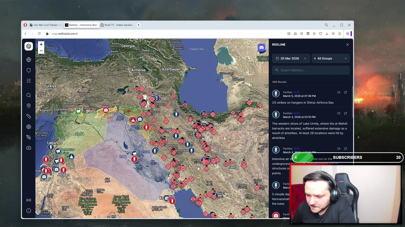Select the ruler measure tool
405x227 pixels.
28,116
